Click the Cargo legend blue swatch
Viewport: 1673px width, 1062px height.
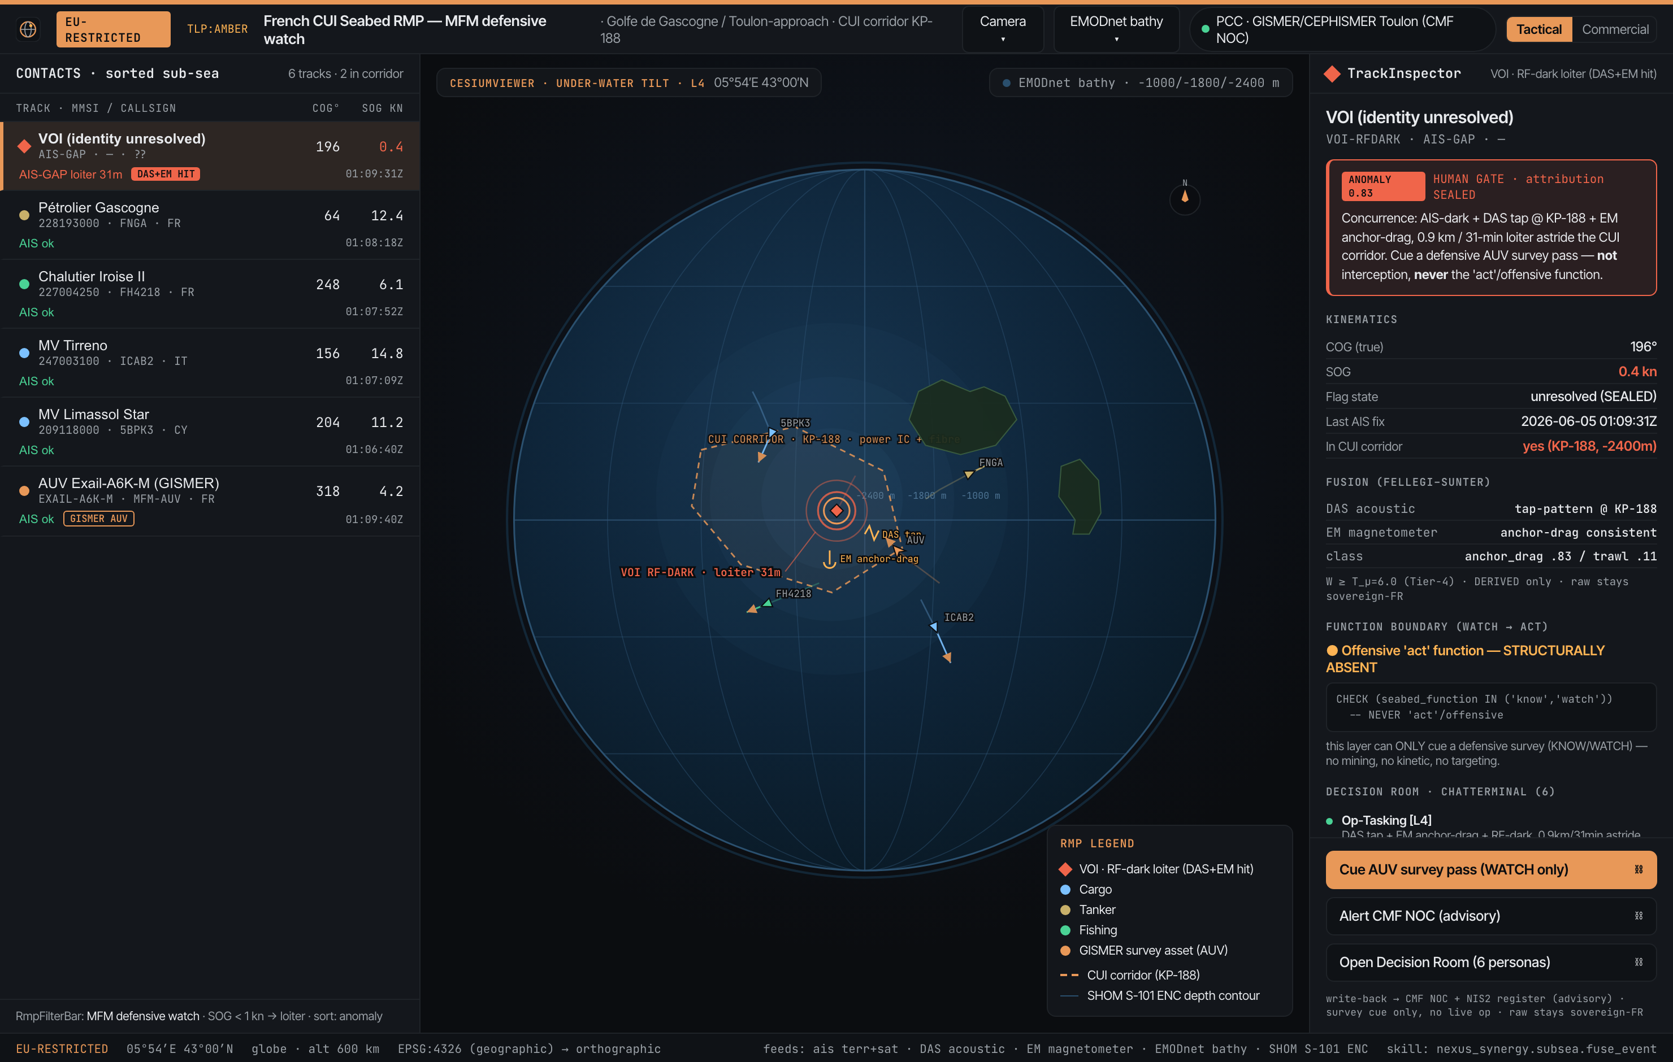(1065, 890)
